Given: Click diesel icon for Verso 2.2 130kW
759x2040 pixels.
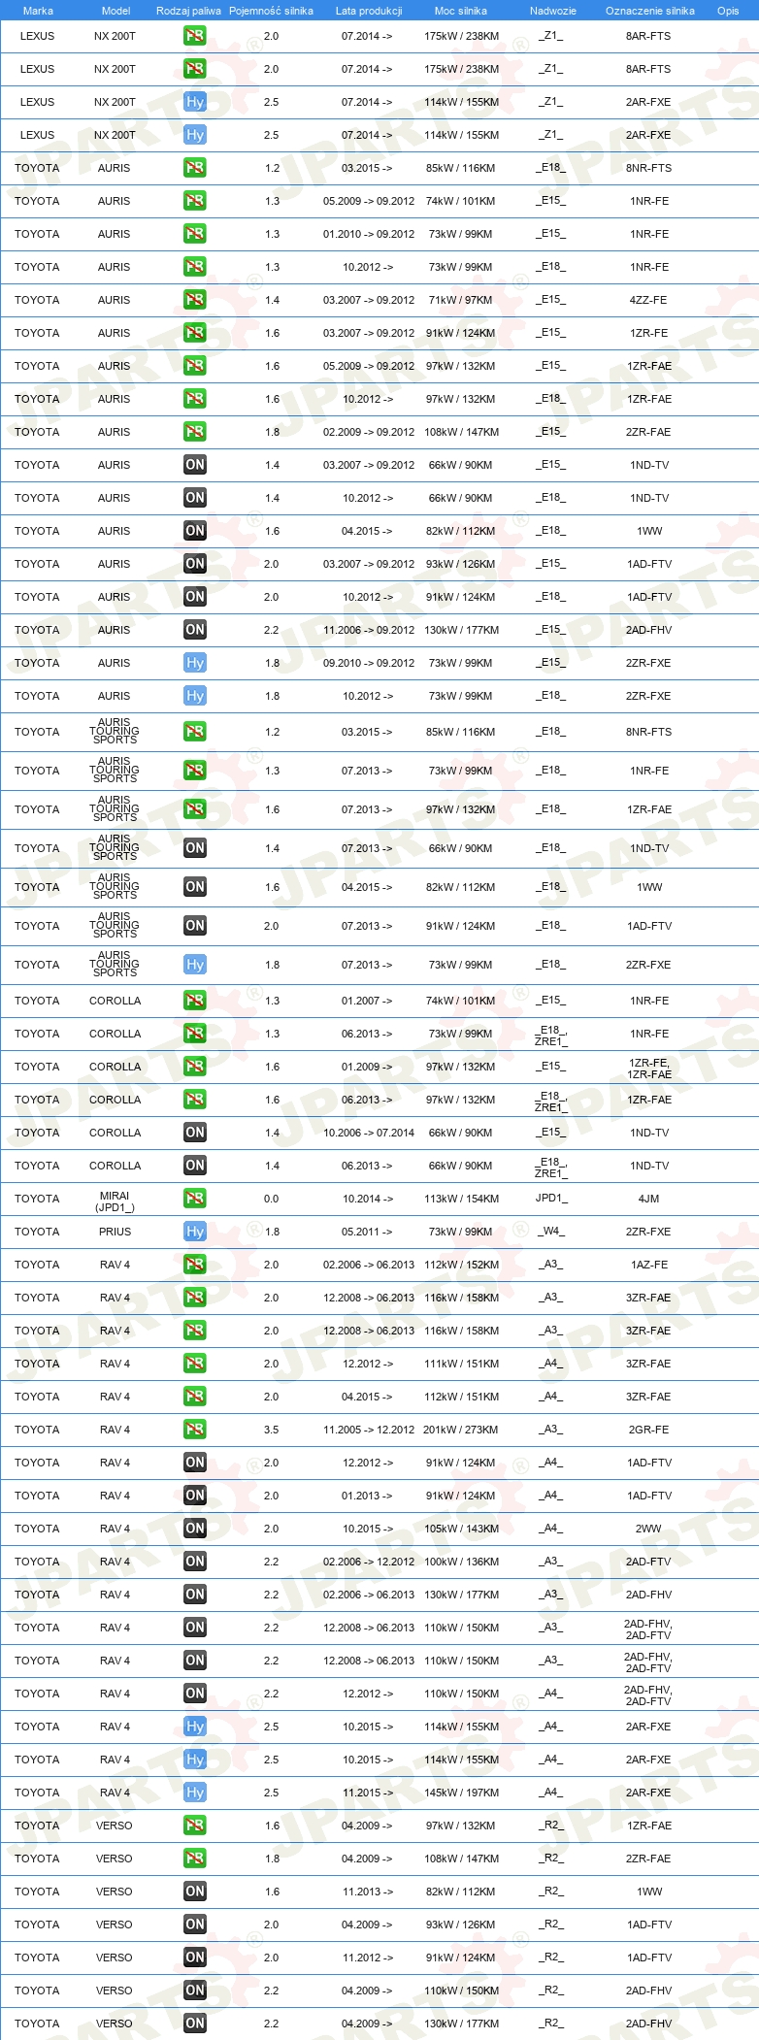Looking at the screenshot, I should tap(195, 2024).
